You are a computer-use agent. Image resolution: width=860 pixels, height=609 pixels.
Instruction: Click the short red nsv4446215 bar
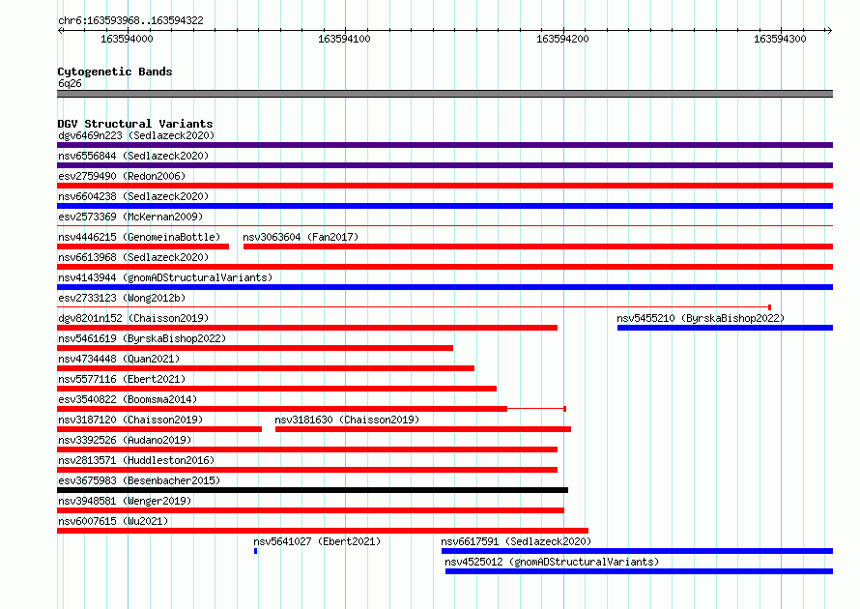coord(143,246)
